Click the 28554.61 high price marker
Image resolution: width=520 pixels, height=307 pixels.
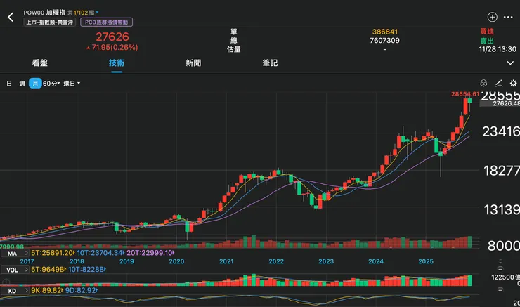point(465,94)
